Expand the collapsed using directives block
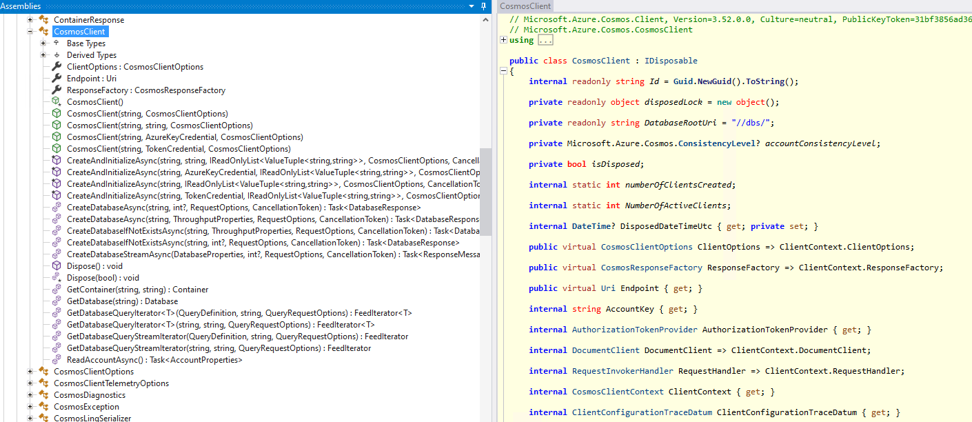972x422 pixels. 503,40
